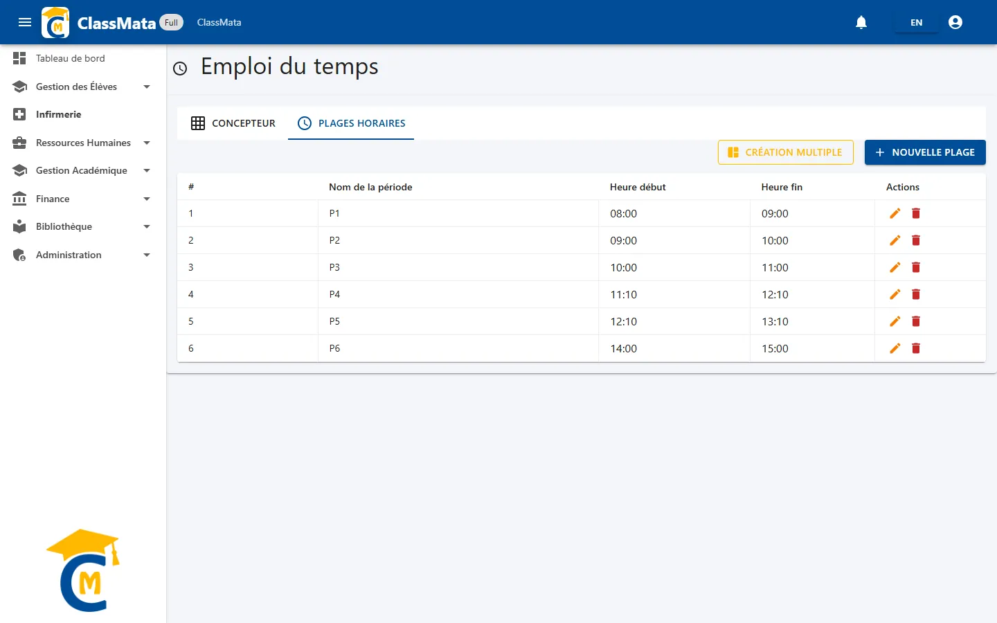
Task: Edit period P5 with pencil icon
Action: click(x=895, y=321)
